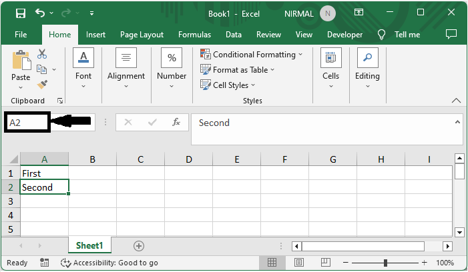Click the Format Painter brush icon
468x272 pixels.
(x=42, y=84)
